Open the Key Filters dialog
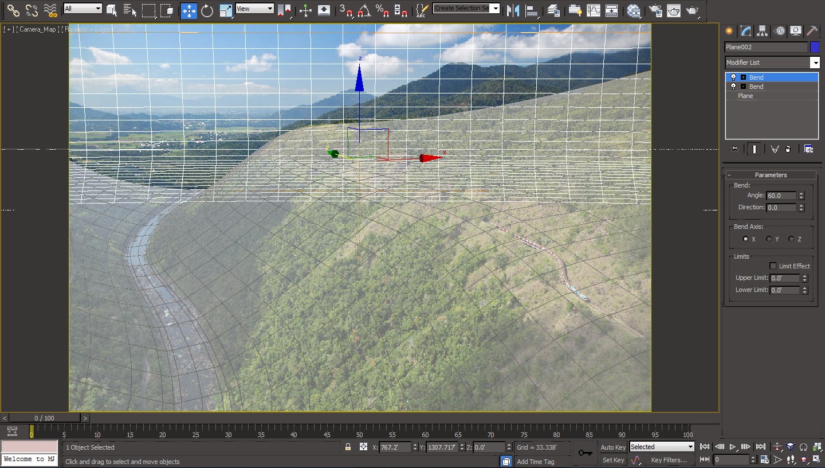Viewport: 825px width, 468px height. [x=668, y=460]
